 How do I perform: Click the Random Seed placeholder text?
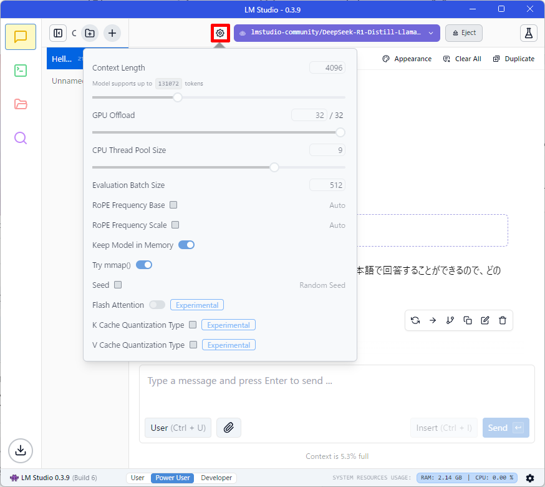pyautogui.click(x=322, y=285)
